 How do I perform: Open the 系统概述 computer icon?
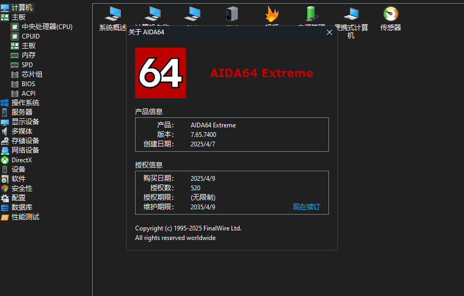[113, 14]
